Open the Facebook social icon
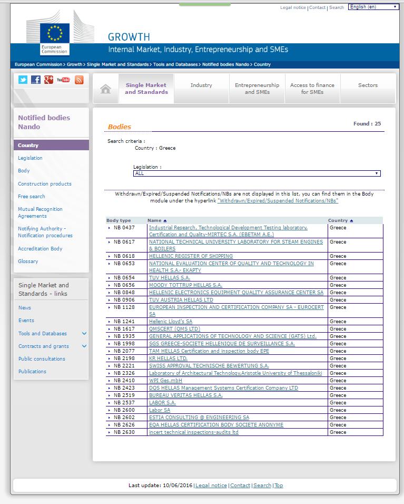This screenshot has width=404, height=504. [x=36, y=80]
